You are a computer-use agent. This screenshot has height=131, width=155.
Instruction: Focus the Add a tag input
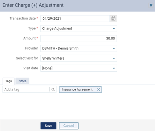pos(26,89)
